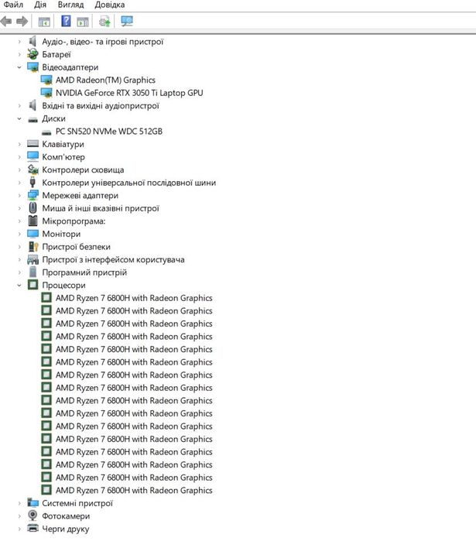This screenshot has height=541, width=476.
Task: Click the Черги друку printer icon
Action: tap(33, 529)
